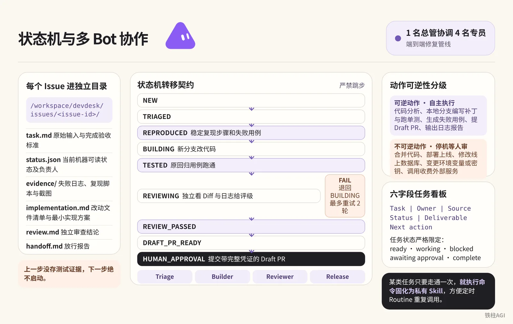Click the 不可逆动作 · 停机等人审 card
513x324 pixels.
(438, 159)
